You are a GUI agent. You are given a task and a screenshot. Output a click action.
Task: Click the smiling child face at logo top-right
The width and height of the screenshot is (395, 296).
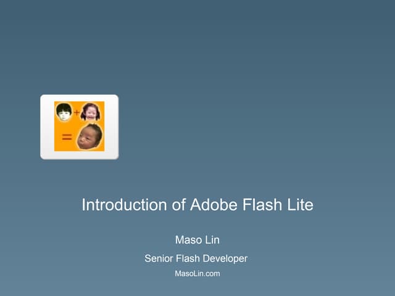[90, 112]
